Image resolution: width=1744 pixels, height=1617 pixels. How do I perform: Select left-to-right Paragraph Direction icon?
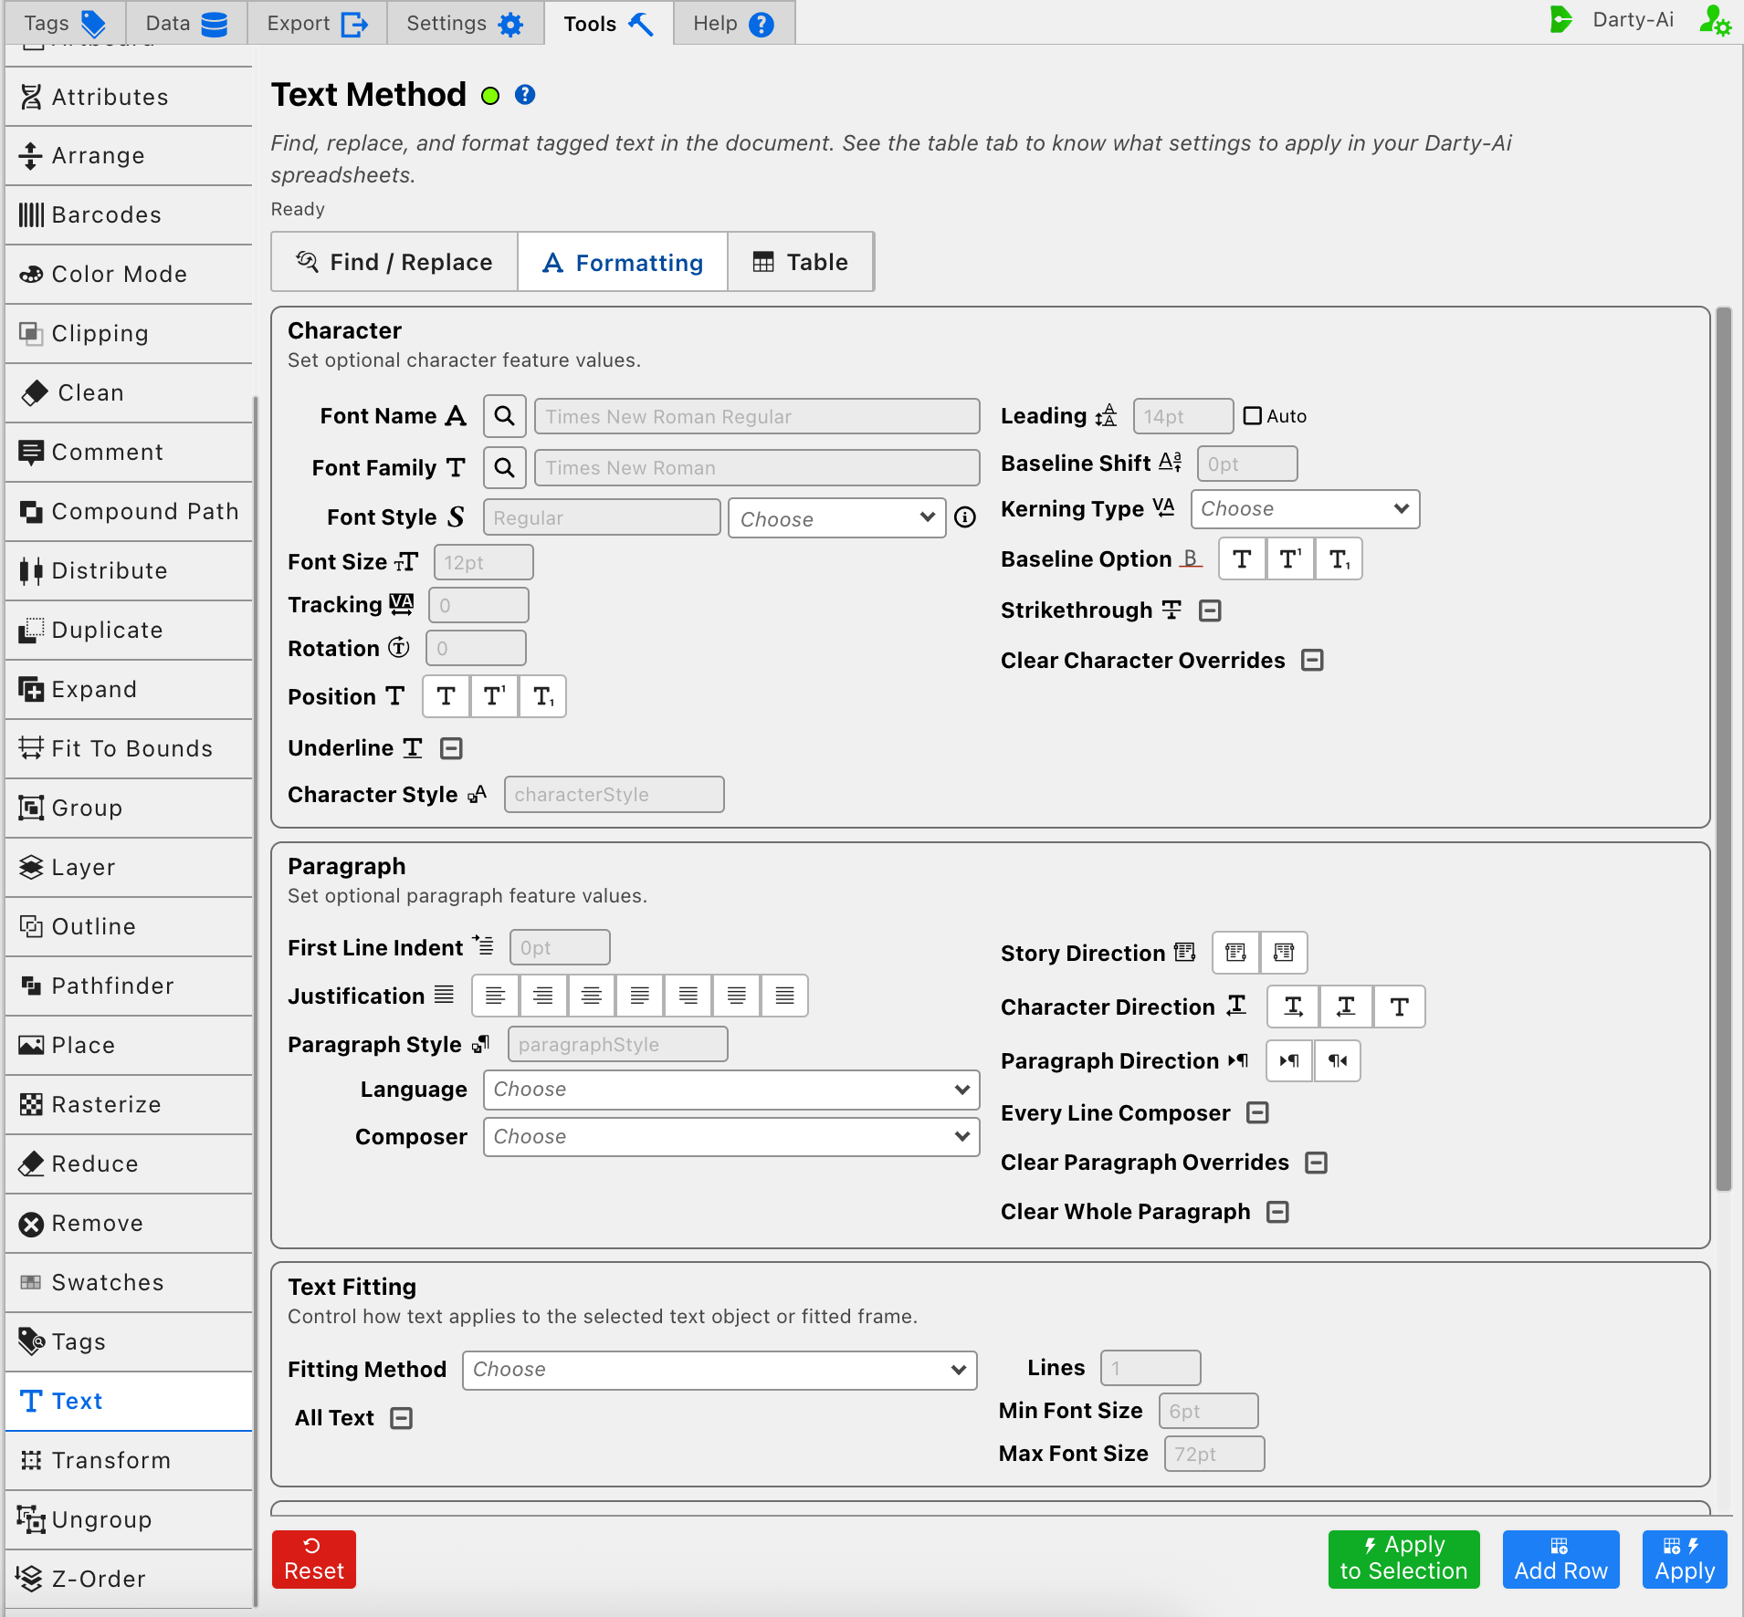pos(1289,1060)
